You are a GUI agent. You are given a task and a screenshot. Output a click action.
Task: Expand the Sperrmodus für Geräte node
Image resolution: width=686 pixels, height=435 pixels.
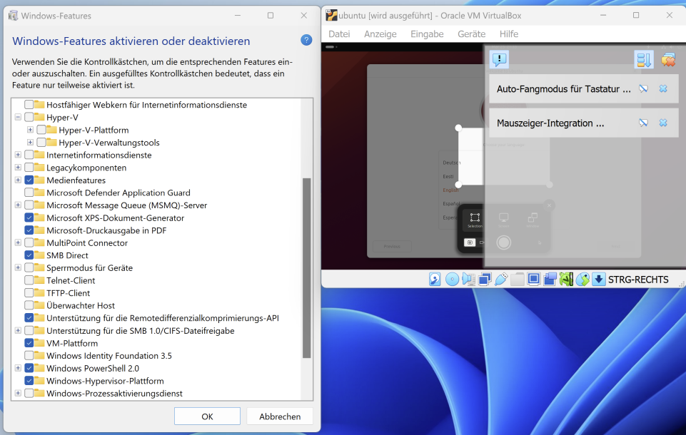coord(18,267)
